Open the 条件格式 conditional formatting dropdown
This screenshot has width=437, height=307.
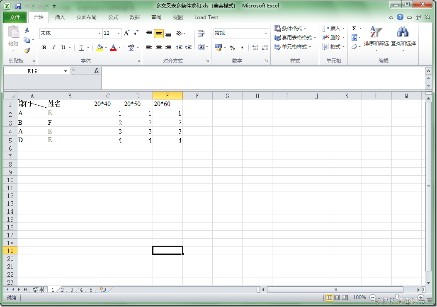[290, 29]
